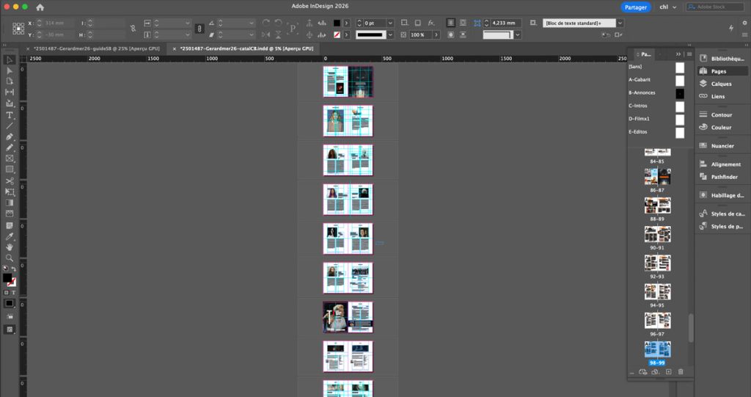Screen dimensions: 751x397
Task: Select the Free Transform tool
Action: (9, 192)
